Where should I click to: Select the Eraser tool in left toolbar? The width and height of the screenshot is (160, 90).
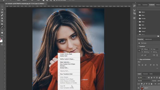coord(2,15)
